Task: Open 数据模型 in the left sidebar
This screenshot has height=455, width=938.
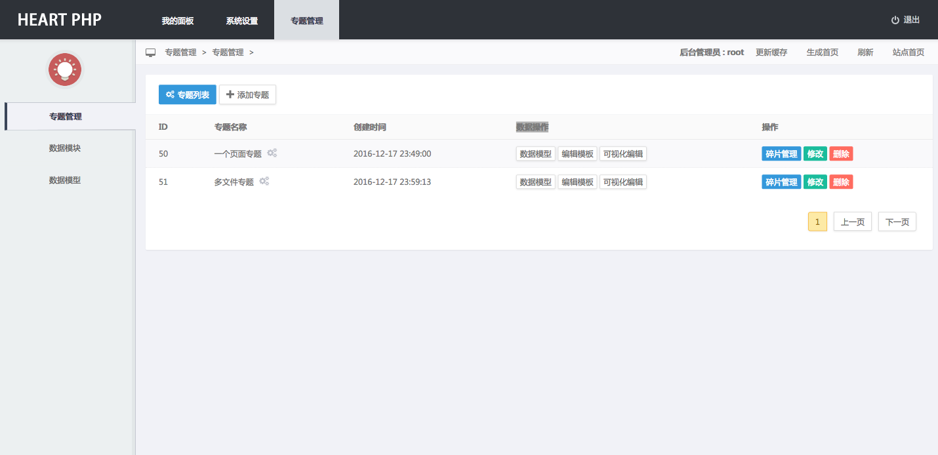Action: pos(65,180)
